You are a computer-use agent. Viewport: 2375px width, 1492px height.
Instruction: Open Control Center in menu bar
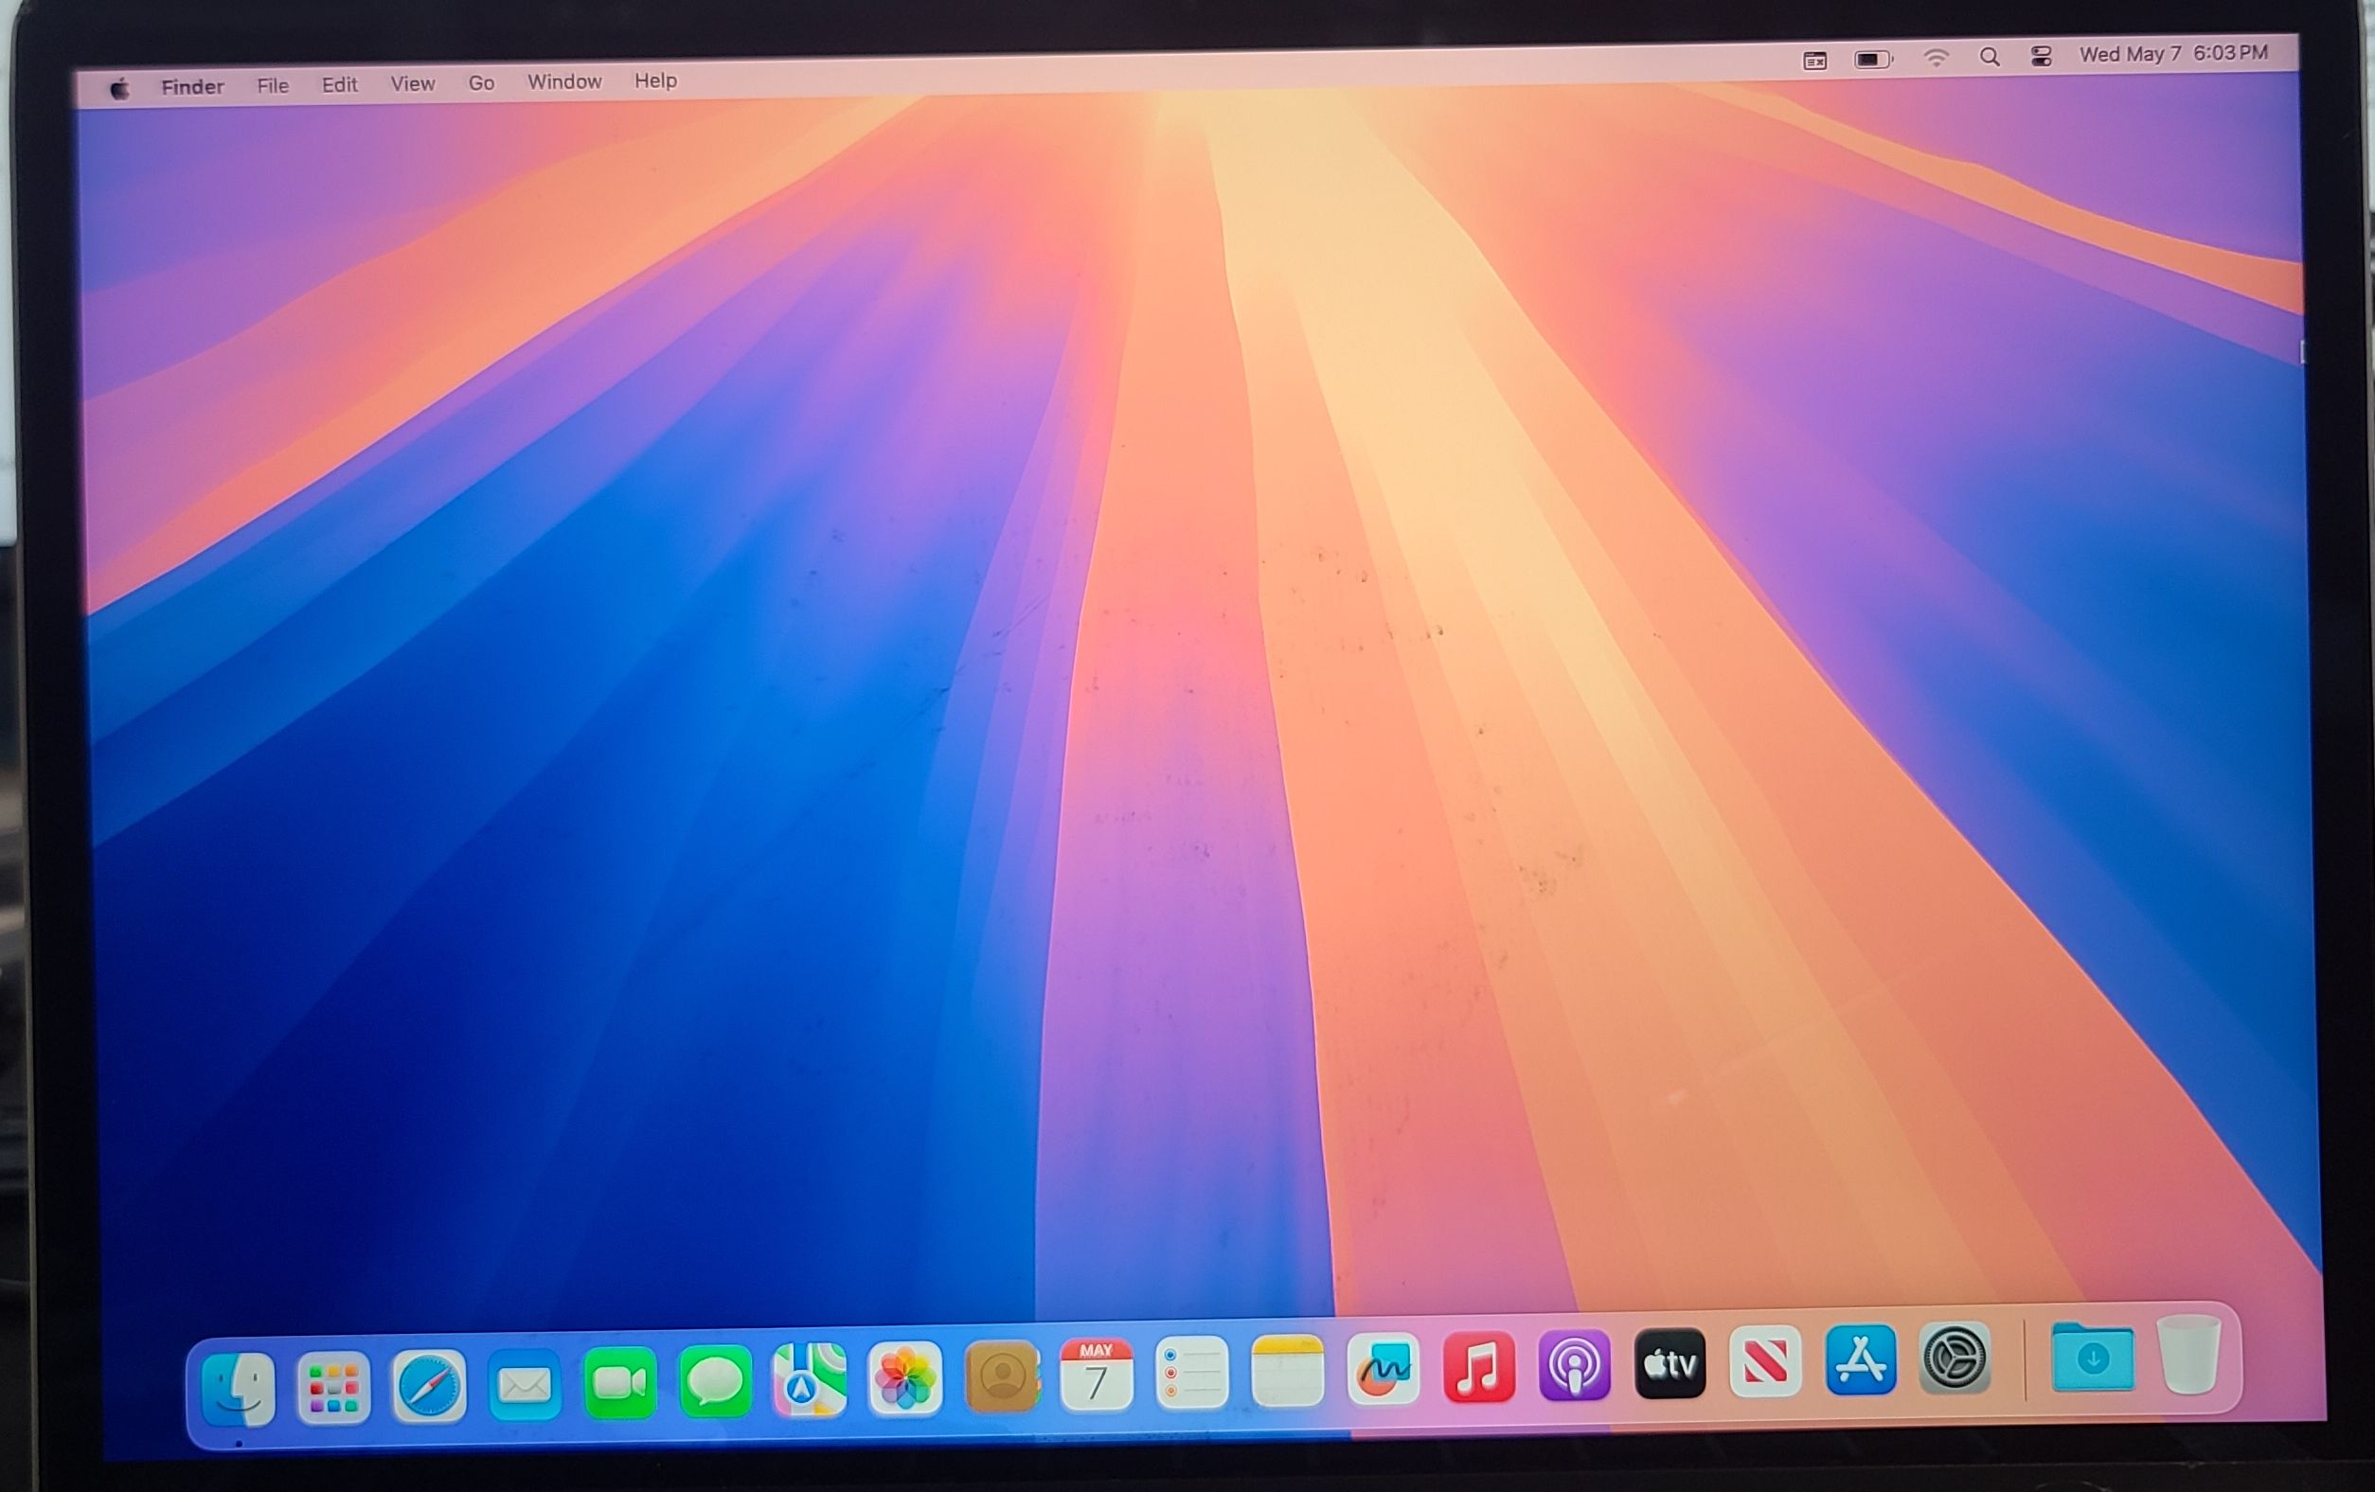coord(2041,56)
